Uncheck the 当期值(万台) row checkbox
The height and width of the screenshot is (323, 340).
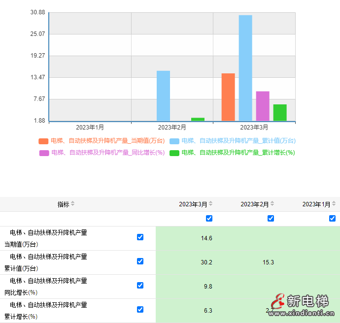click(x=140, y=237)
